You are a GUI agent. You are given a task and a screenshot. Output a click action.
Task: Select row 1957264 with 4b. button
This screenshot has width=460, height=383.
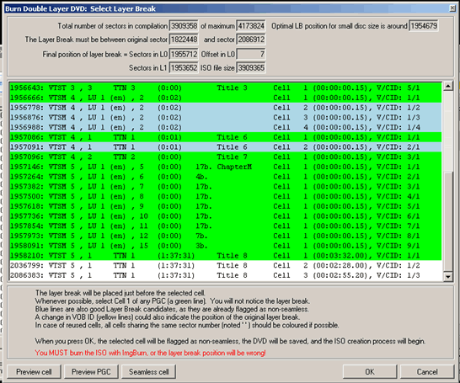(x=226, y=177)
